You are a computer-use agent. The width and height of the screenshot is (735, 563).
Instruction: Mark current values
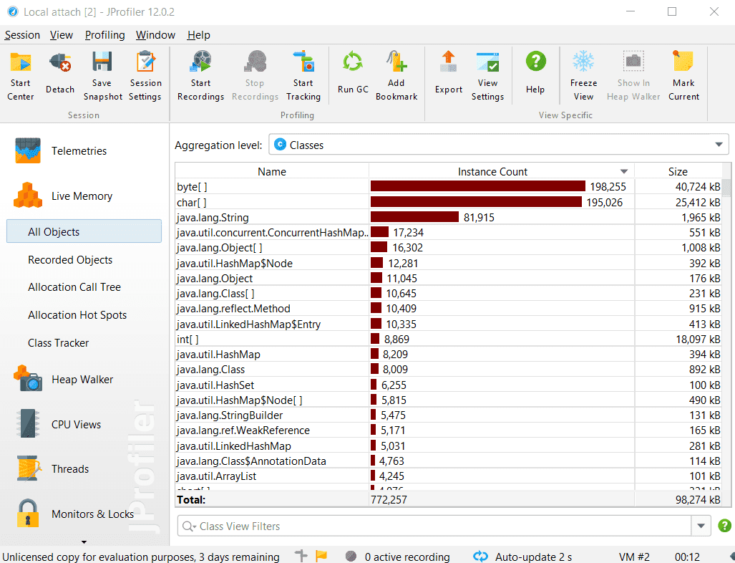click(x=683, y=76)
